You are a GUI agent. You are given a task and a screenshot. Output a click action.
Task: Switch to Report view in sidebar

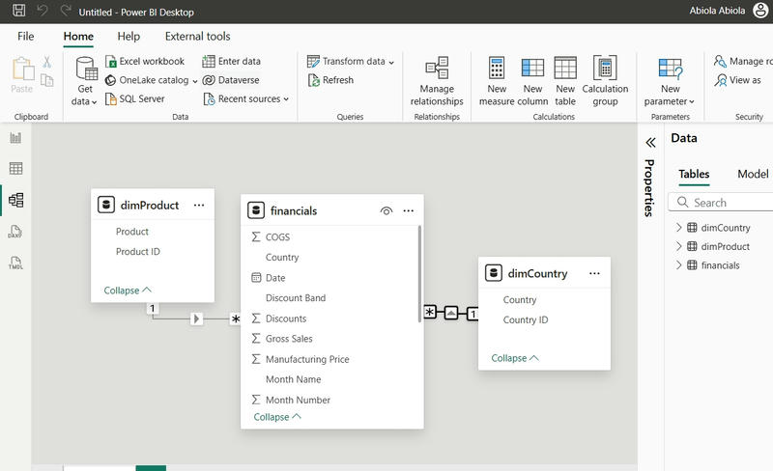(x=15, y=138)
